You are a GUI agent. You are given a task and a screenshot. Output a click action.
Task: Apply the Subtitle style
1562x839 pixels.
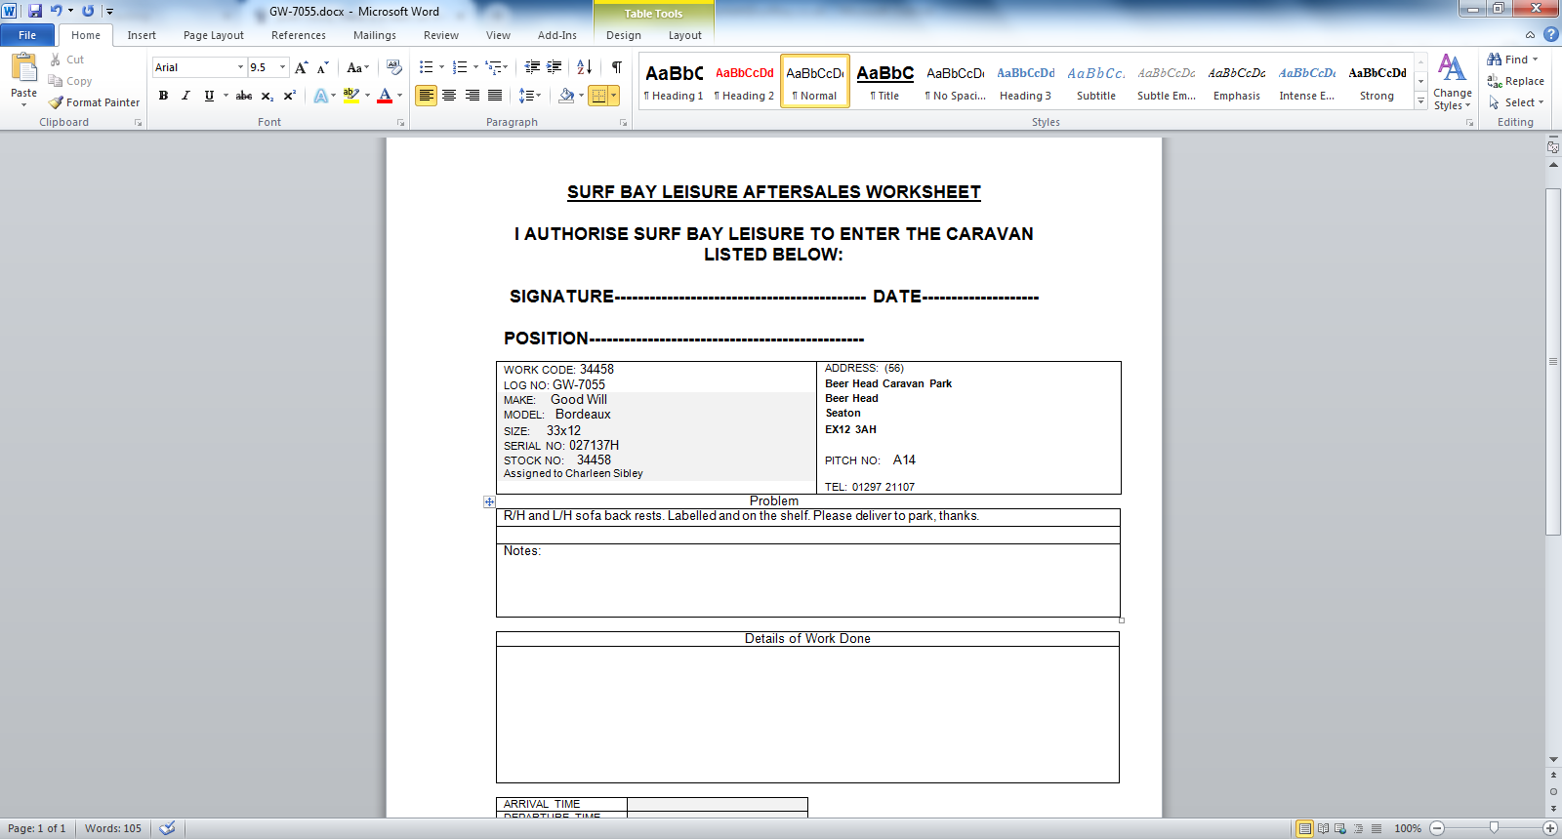click(x=1096, y=81)
